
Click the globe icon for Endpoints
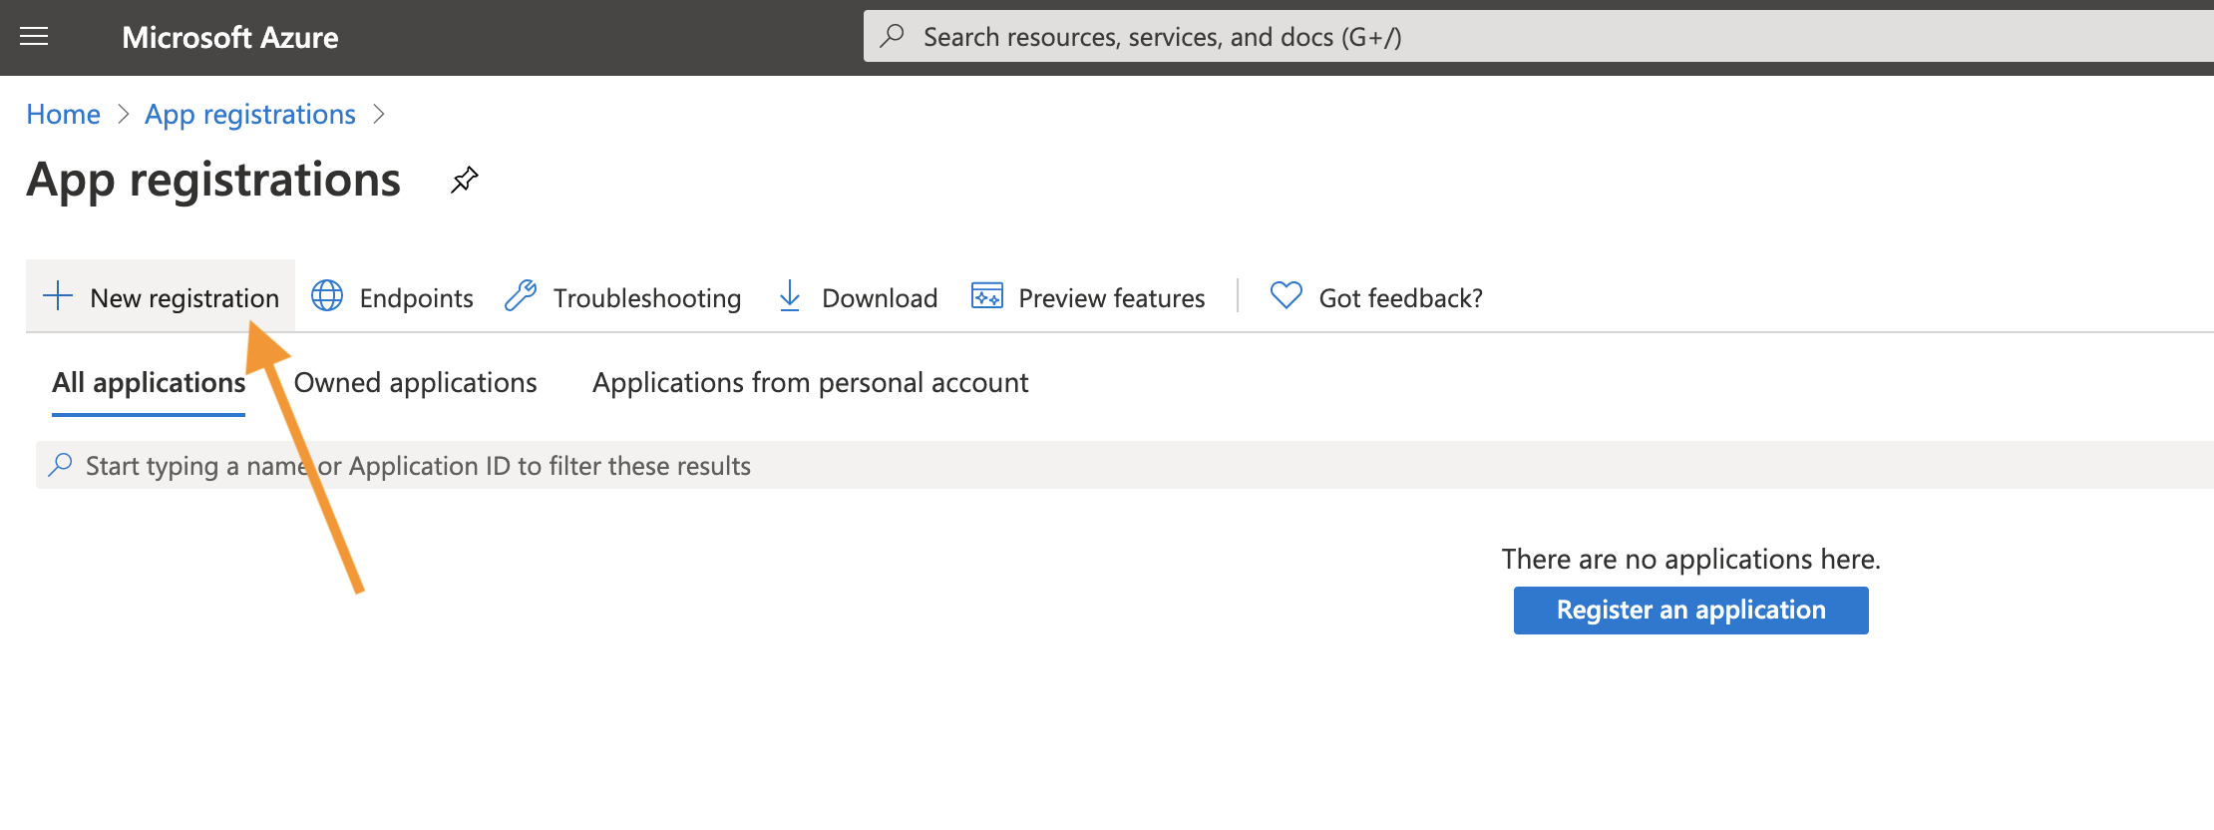(x=327, y=296)
